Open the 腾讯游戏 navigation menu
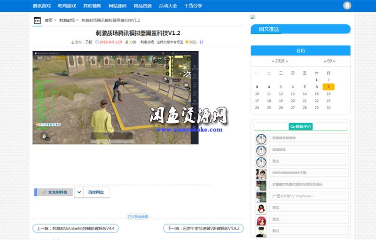 click(41, 6)
